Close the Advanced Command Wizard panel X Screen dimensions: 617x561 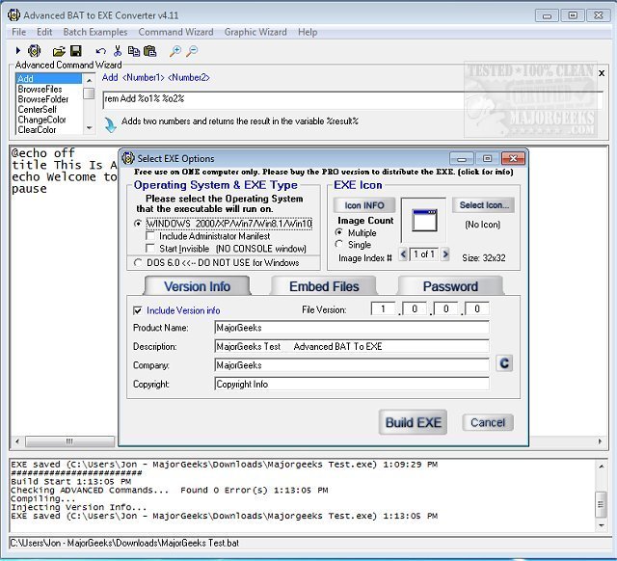tap(602, 73)
